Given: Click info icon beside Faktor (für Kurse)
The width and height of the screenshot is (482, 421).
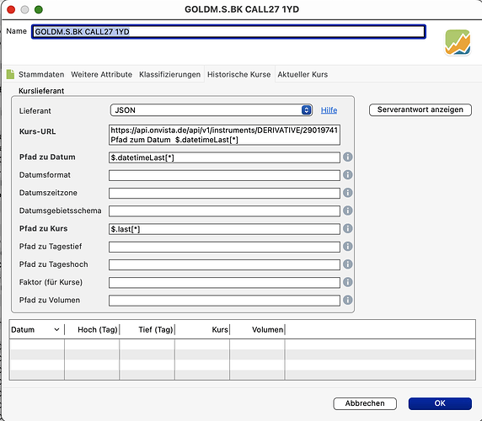Looking at the screenshot, I should (x=348, y=282).
